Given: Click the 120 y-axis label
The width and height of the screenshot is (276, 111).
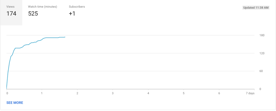Looking at the screenshot, I should [262, 53].
